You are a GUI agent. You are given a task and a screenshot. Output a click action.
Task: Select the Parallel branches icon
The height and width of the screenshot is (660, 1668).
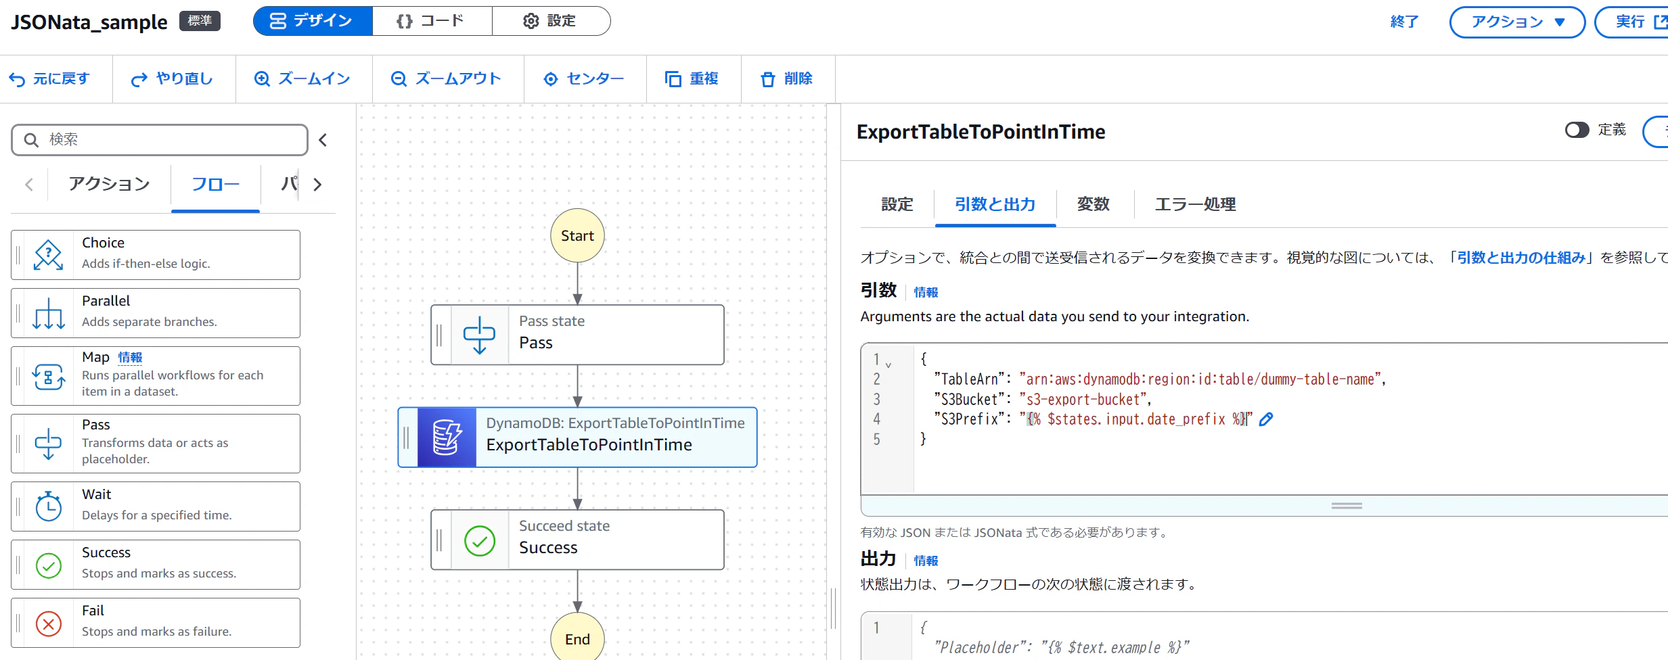coord(49,314)
